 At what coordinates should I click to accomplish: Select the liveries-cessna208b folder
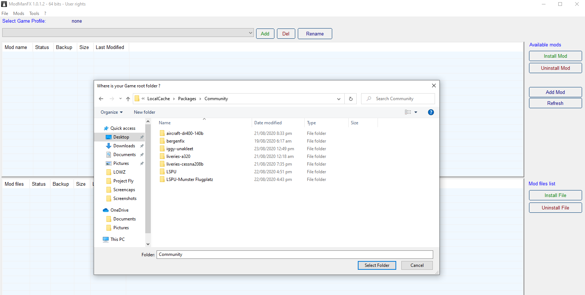pos(185,164)
